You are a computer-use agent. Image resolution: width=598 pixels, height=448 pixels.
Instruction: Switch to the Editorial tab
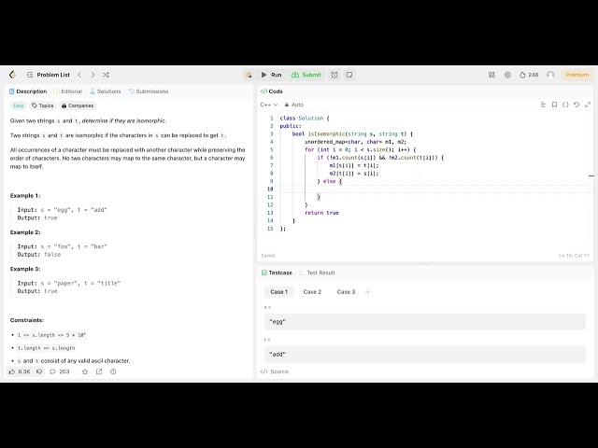point(68,91)
